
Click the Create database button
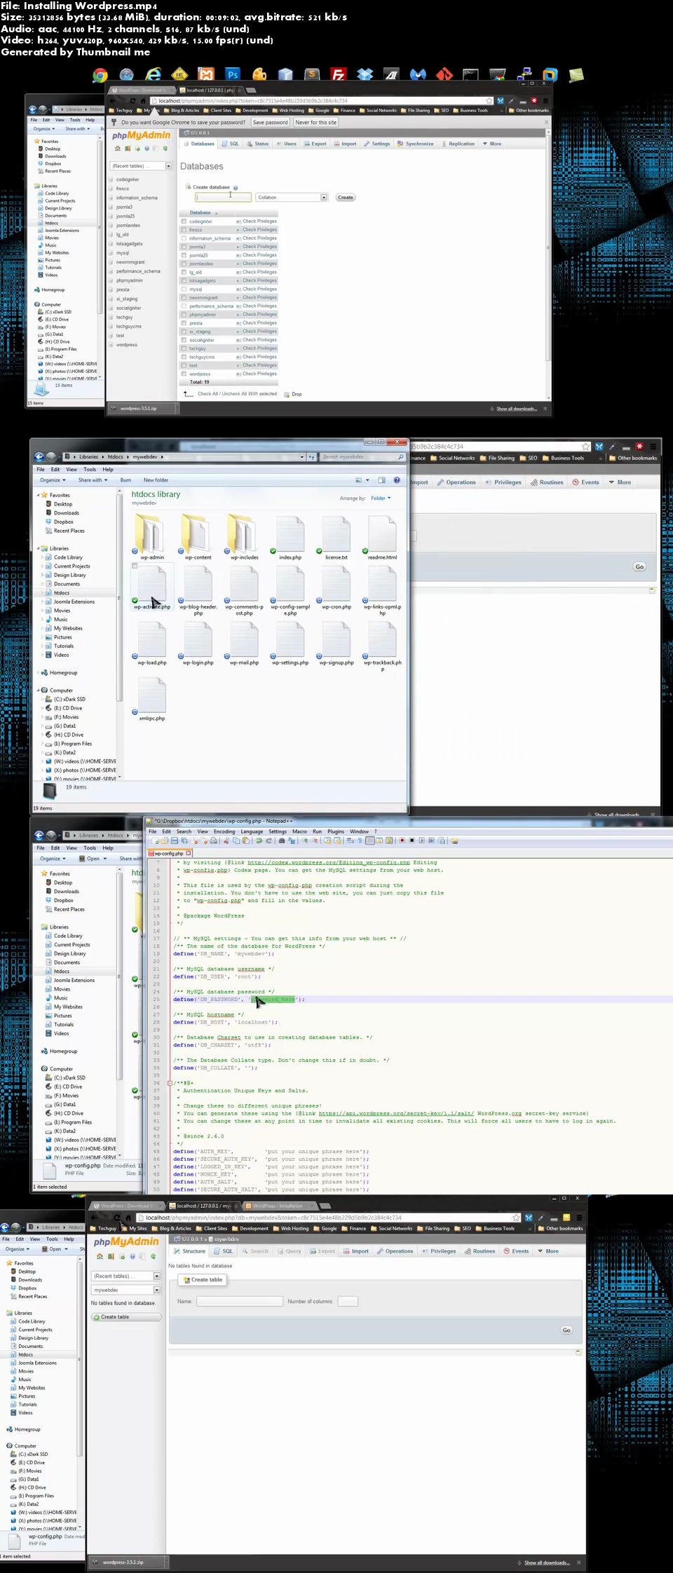[345, 198]
